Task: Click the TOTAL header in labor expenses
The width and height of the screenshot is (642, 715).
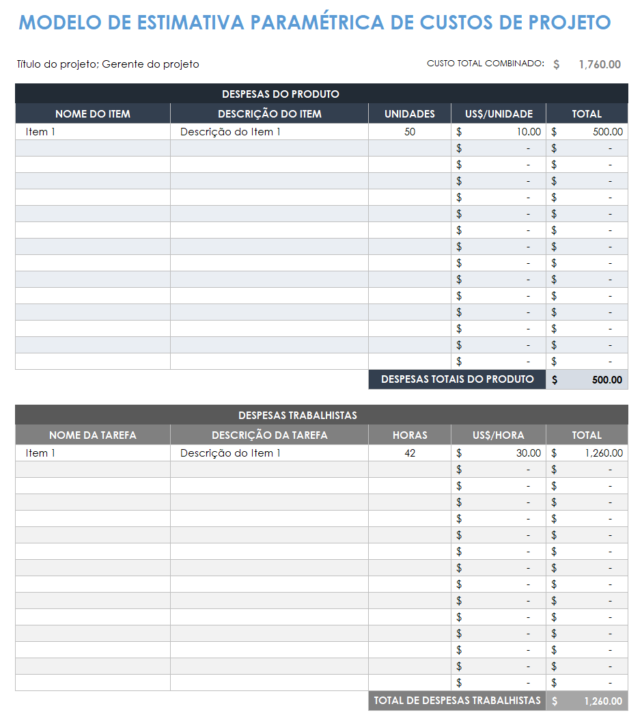Action: pyautogui.click(x=587, y=435)
